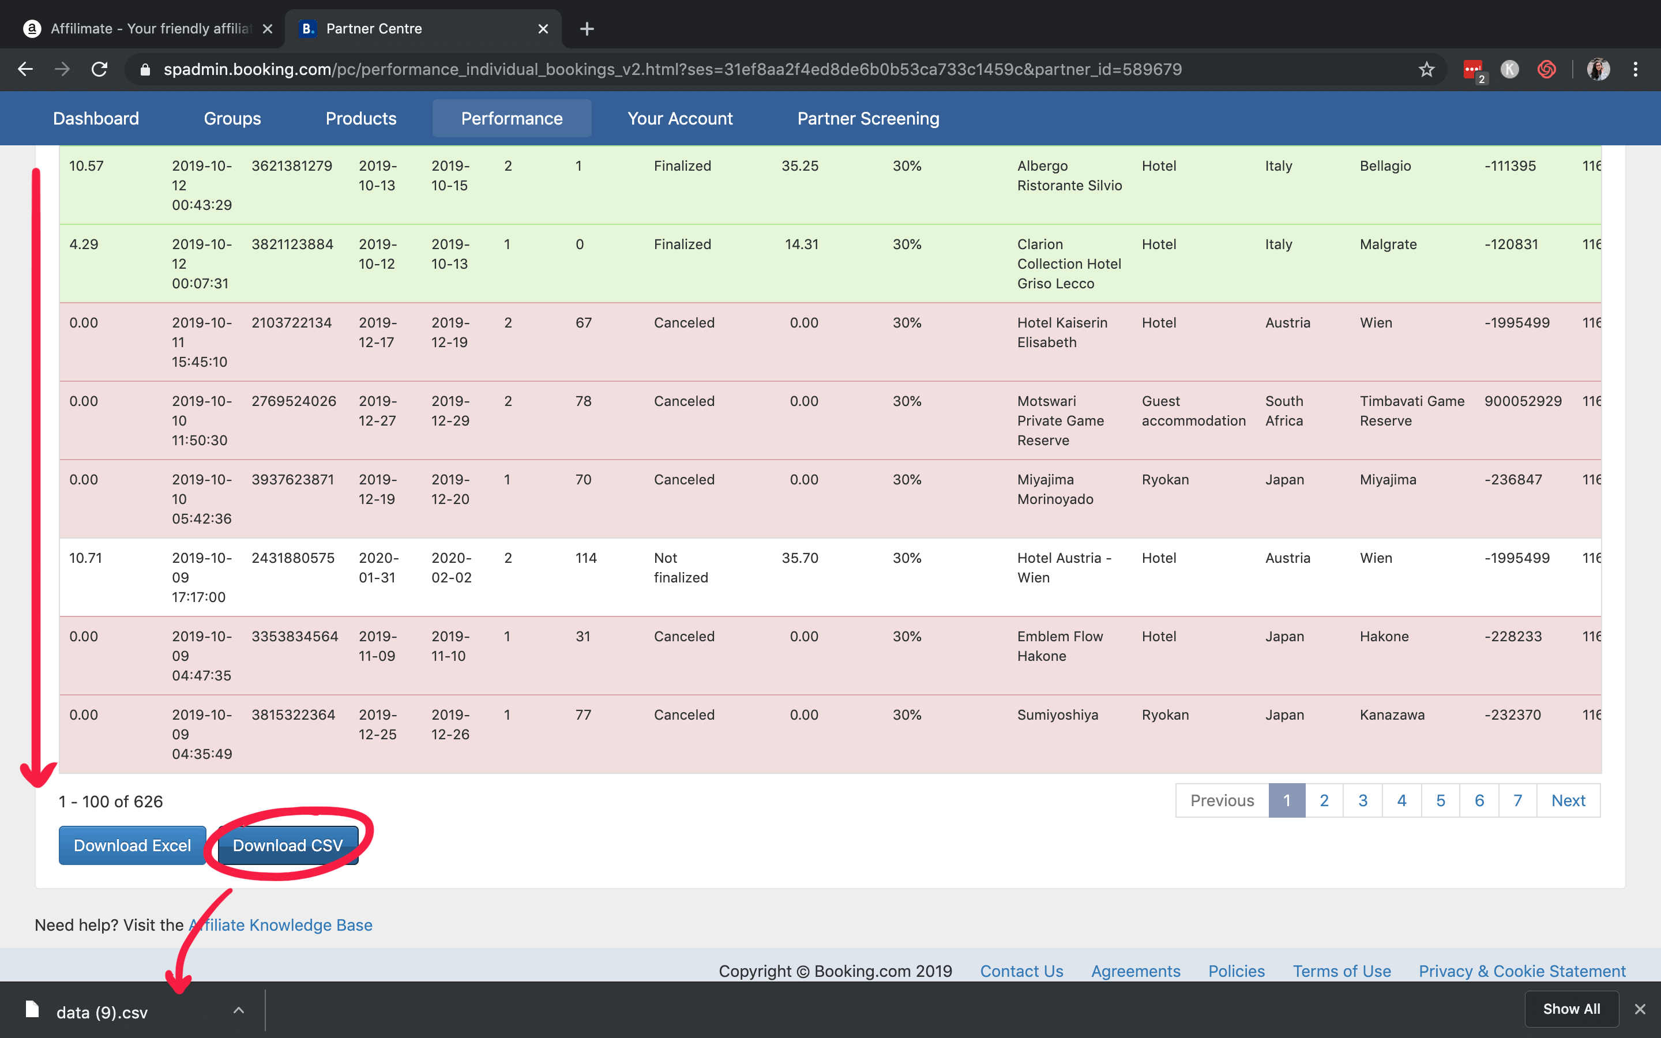This screenshot has width=1661, height=1038.
Task: Jump to results page 7
Action: (1517, 800)
